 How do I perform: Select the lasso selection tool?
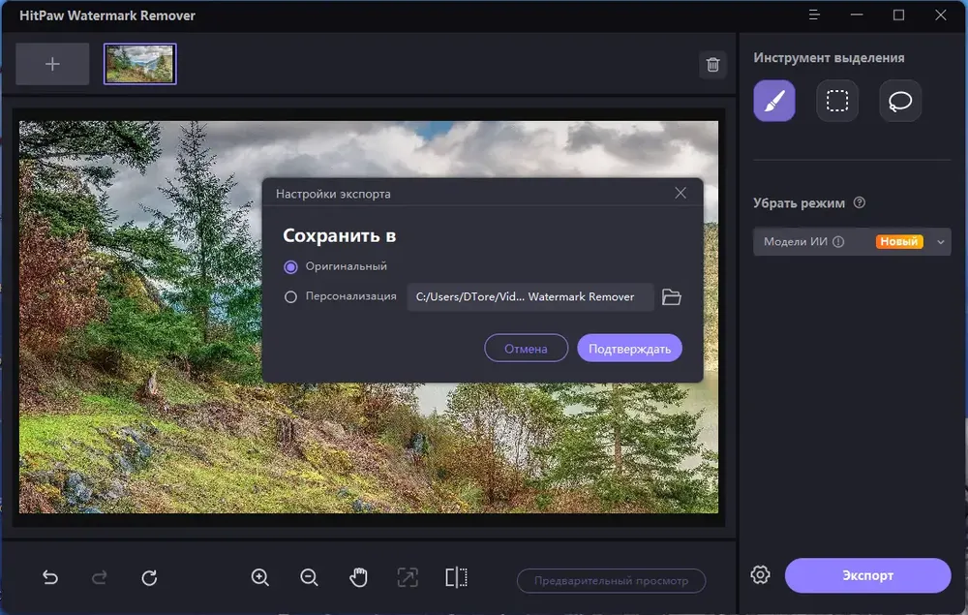pos(900,101)
